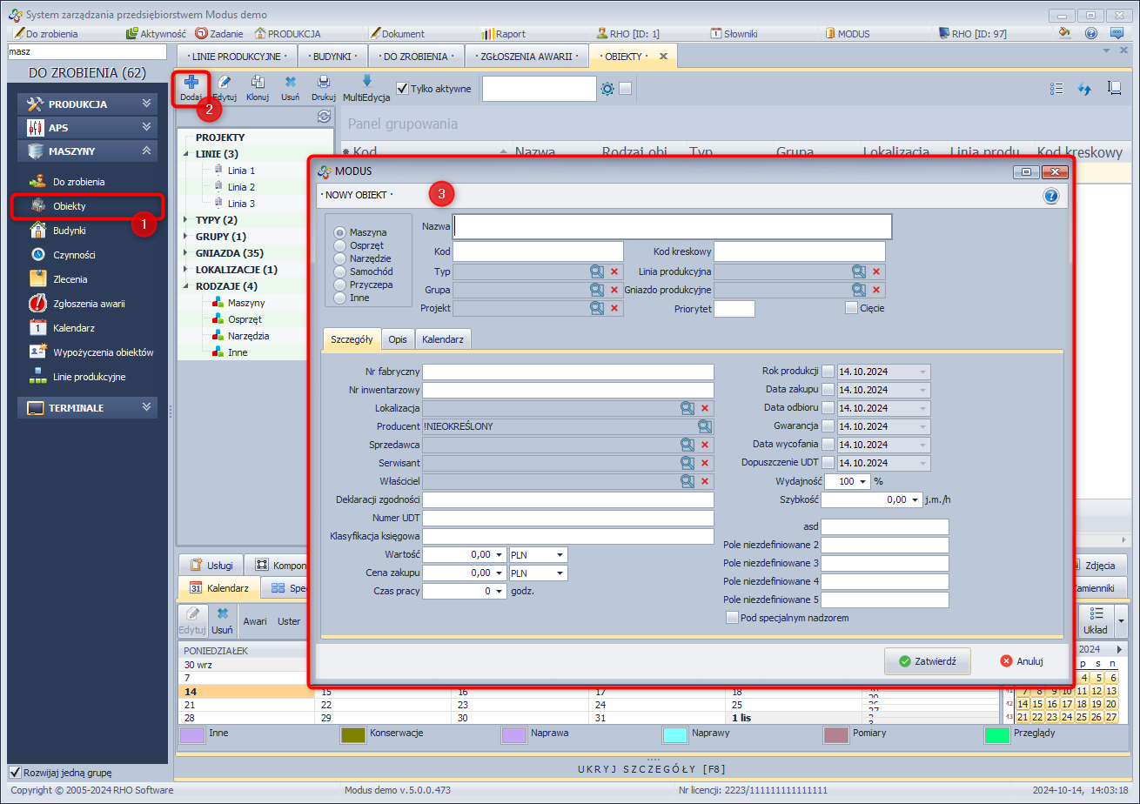Click the search icon in the Producent field
Image resolution: width=1140 pixels, height=804 pixels.
point(704,426)
